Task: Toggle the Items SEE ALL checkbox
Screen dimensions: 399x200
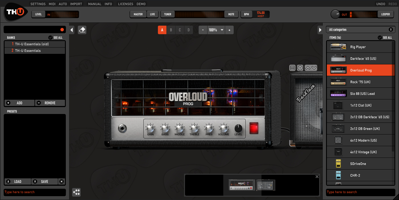Action: click(x=380, y=38)
